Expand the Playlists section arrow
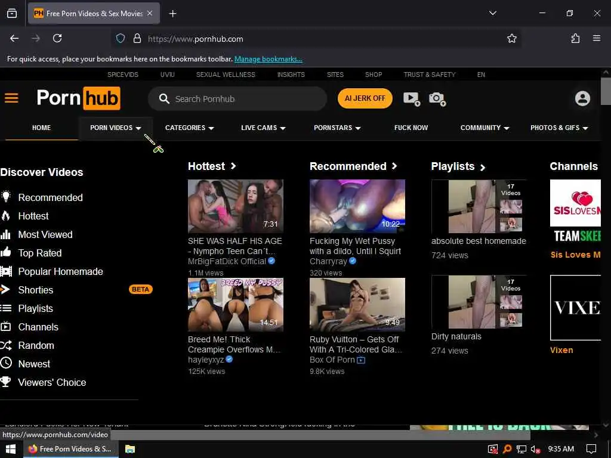Image resolution: width=611 pixels, height=458 pixels. coord(482,168)
